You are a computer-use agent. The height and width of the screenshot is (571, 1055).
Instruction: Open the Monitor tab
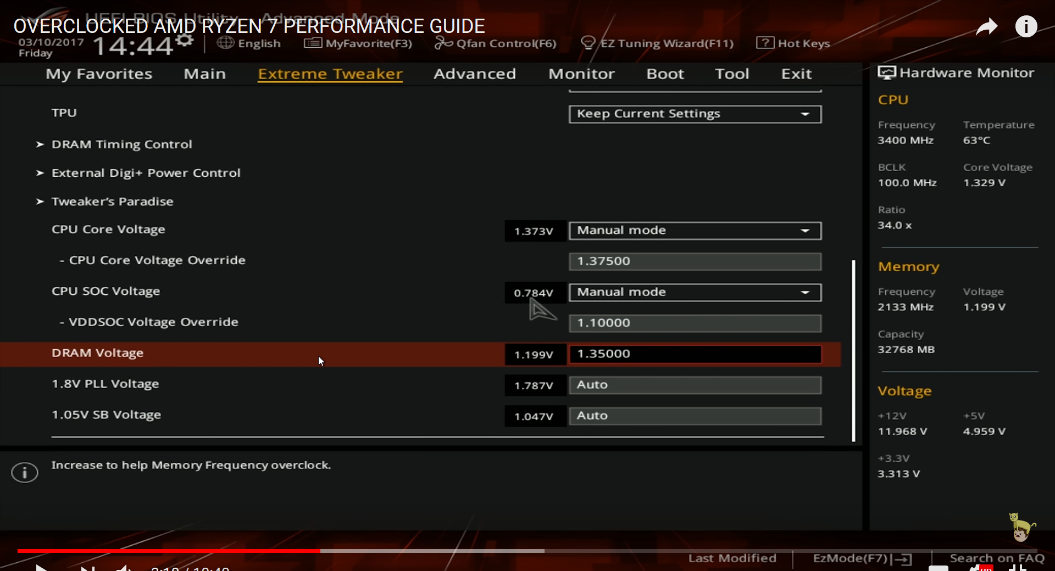[x=581, y=74]
